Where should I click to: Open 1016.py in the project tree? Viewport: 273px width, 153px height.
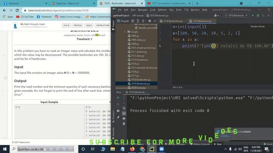coord(134,72)
